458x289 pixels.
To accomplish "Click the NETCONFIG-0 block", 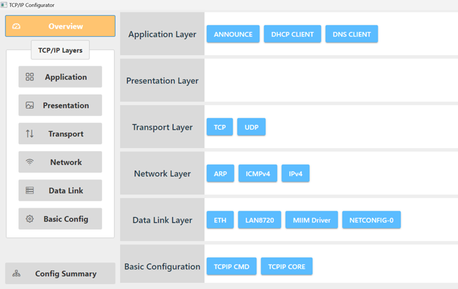I will coord(372,220).
